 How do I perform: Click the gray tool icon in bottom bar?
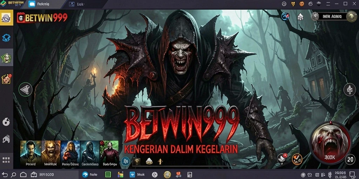(x=190, y=175)
